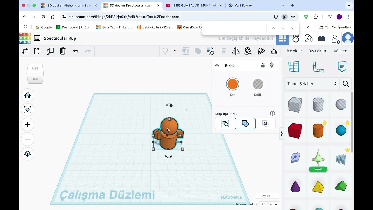Redo the last undone action
373x210 pixels.
tap(88, 51)
